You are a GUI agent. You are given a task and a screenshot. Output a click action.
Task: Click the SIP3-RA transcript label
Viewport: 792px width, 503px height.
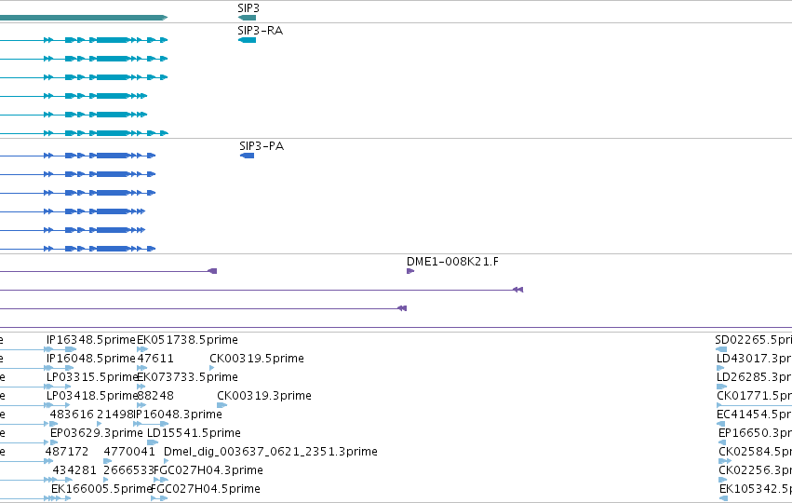261,31
